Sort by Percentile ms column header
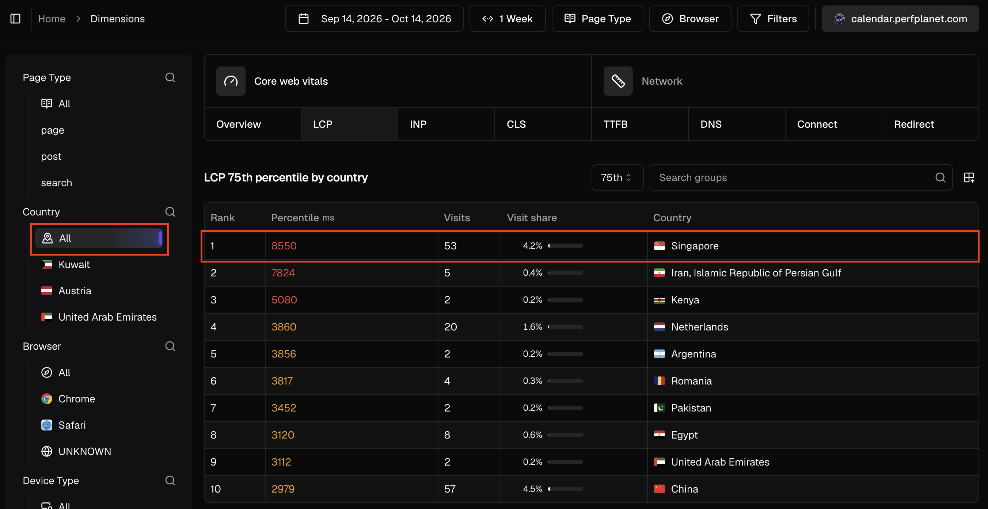The height and width of the screenshot is (509, 988). click(x=303, y=218)
